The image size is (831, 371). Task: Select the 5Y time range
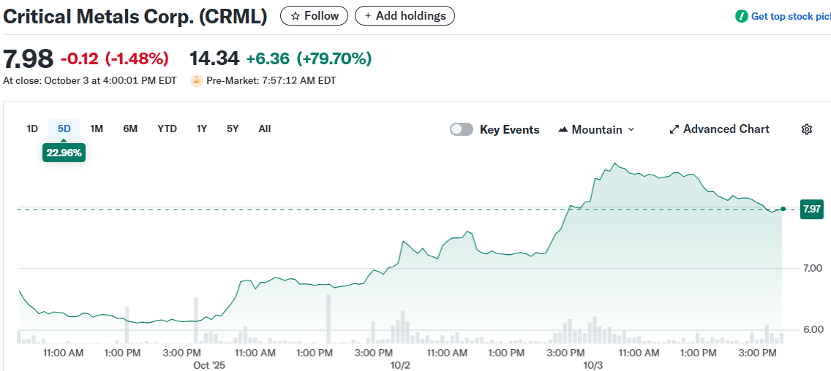point(233,129)
